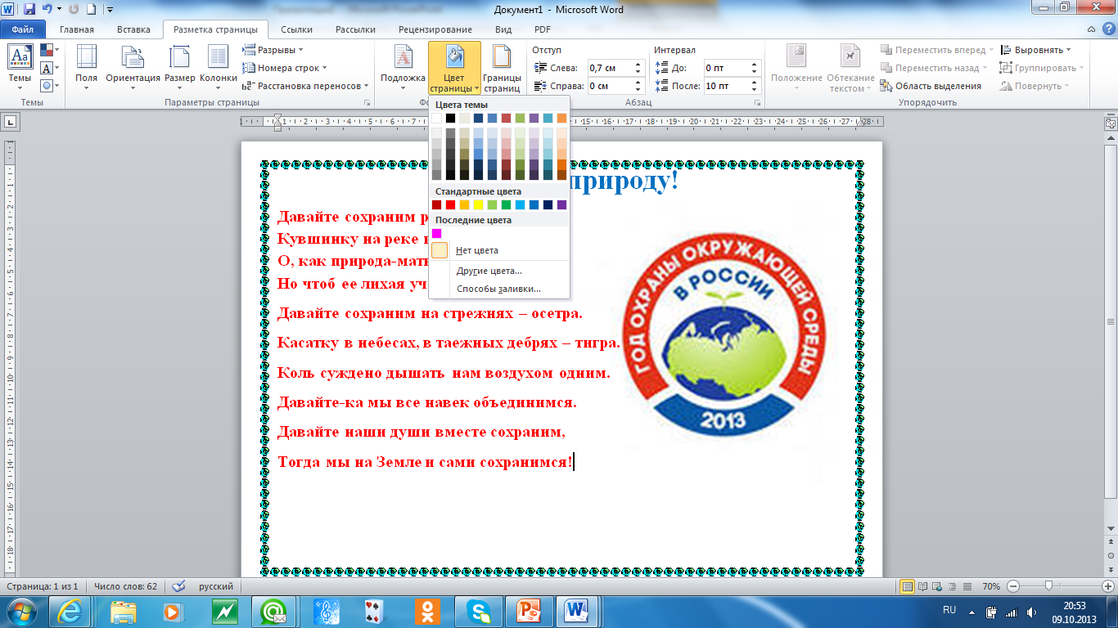The height and width of the screenshot is (628, 1118).
Task: Switch to Full Screen Reading view icon
Action: point(922,586)
